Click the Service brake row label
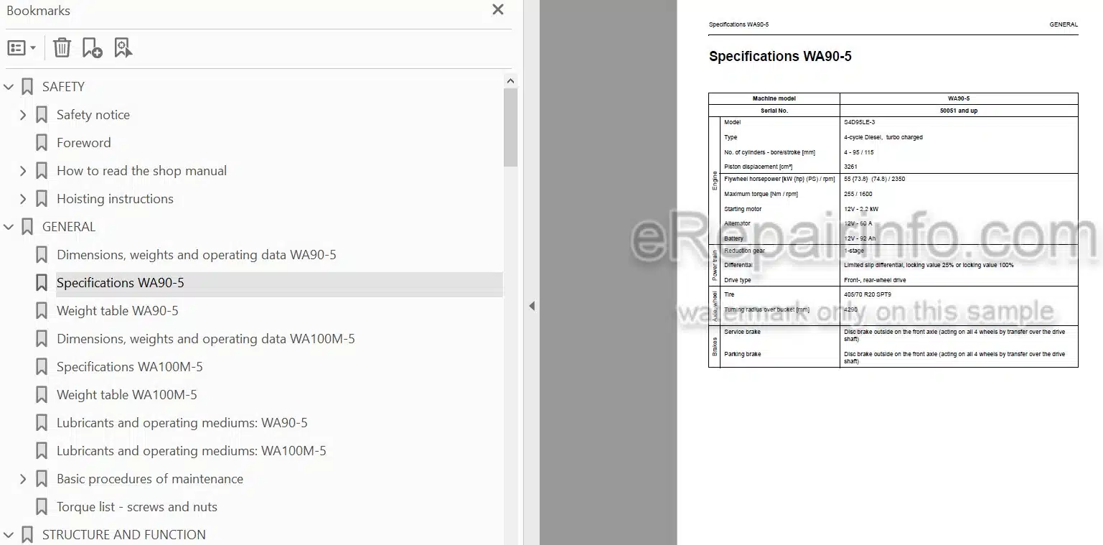Image resolution: width=1103 pixels, height=545 pixels. tap(742, 332)
